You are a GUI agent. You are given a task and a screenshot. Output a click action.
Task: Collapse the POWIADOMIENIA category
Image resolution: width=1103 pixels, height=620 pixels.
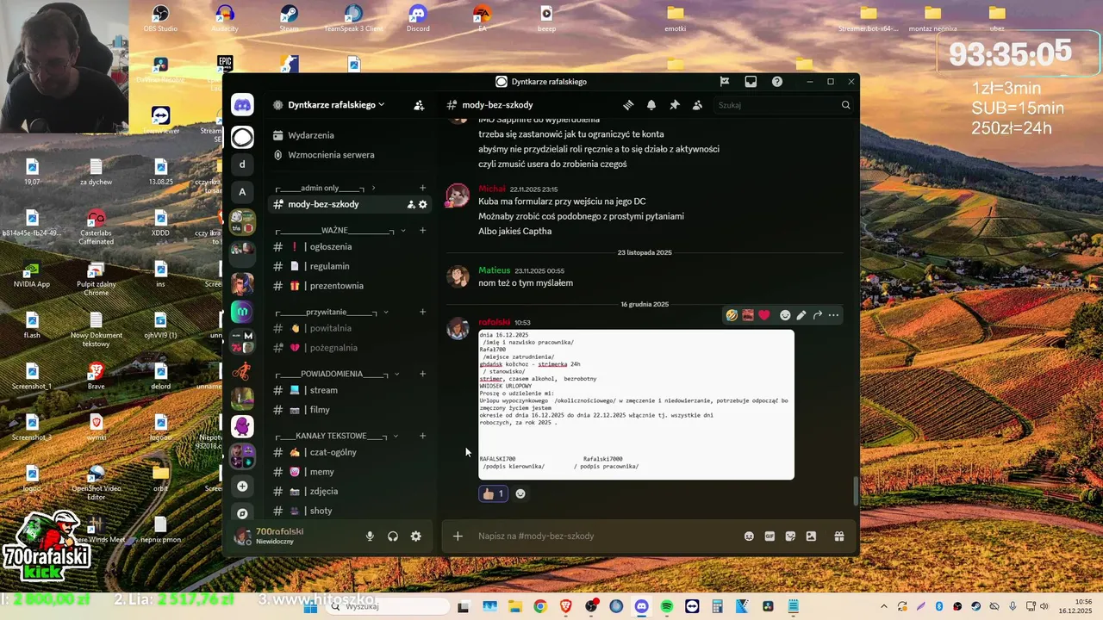tap(338, 374)
